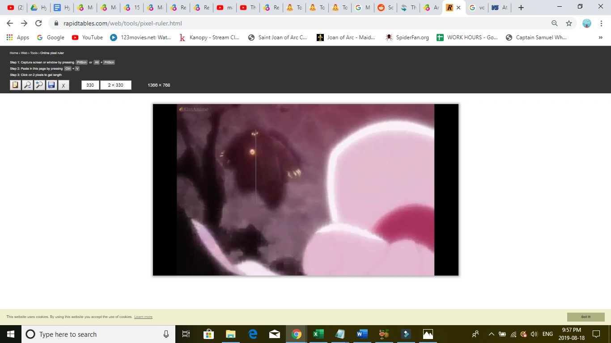Open the Action Center notifications icon

coord(596,334)
